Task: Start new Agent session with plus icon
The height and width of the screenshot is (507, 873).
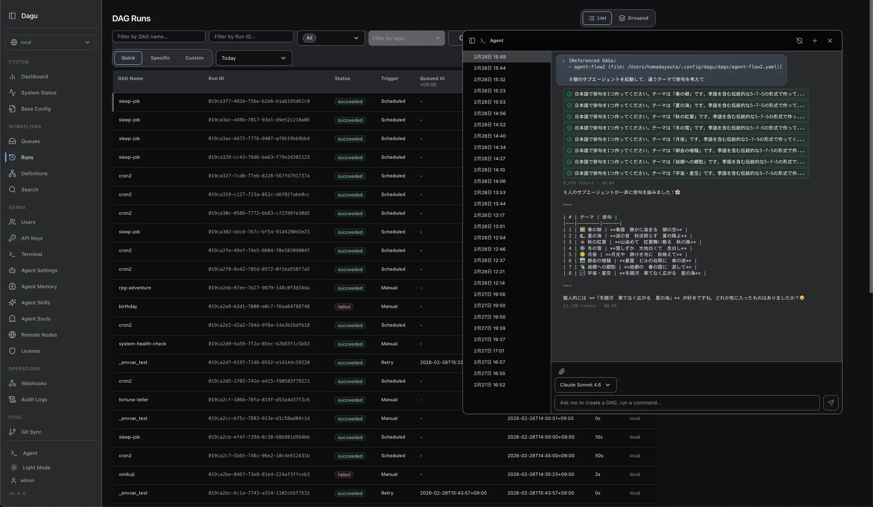Action: (815, 41)
